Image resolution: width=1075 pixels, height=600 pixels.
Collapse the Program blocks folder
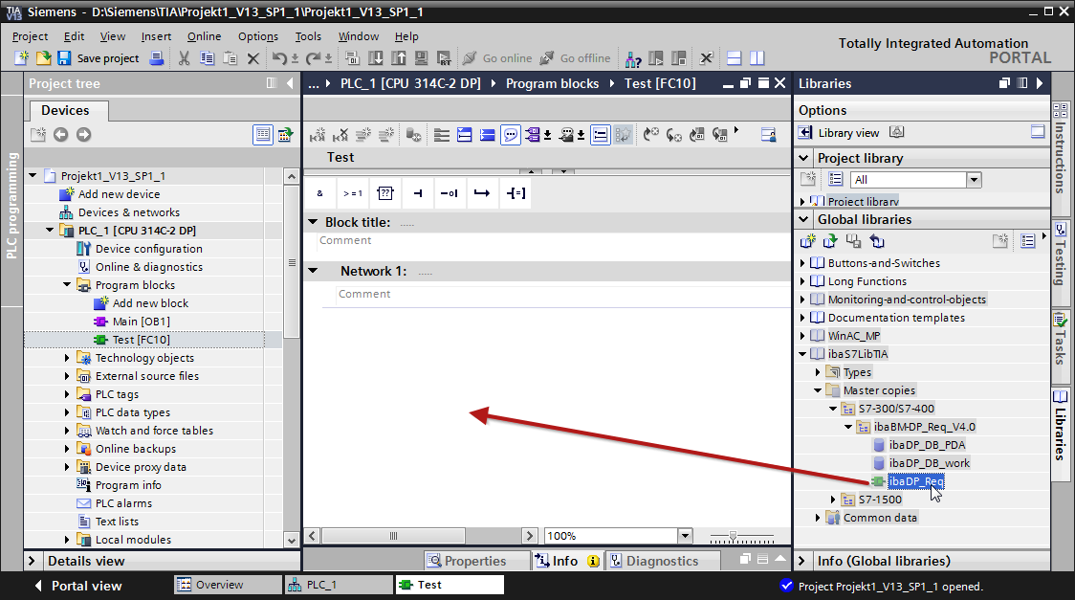pyautogui.click(x=67, y=284)
